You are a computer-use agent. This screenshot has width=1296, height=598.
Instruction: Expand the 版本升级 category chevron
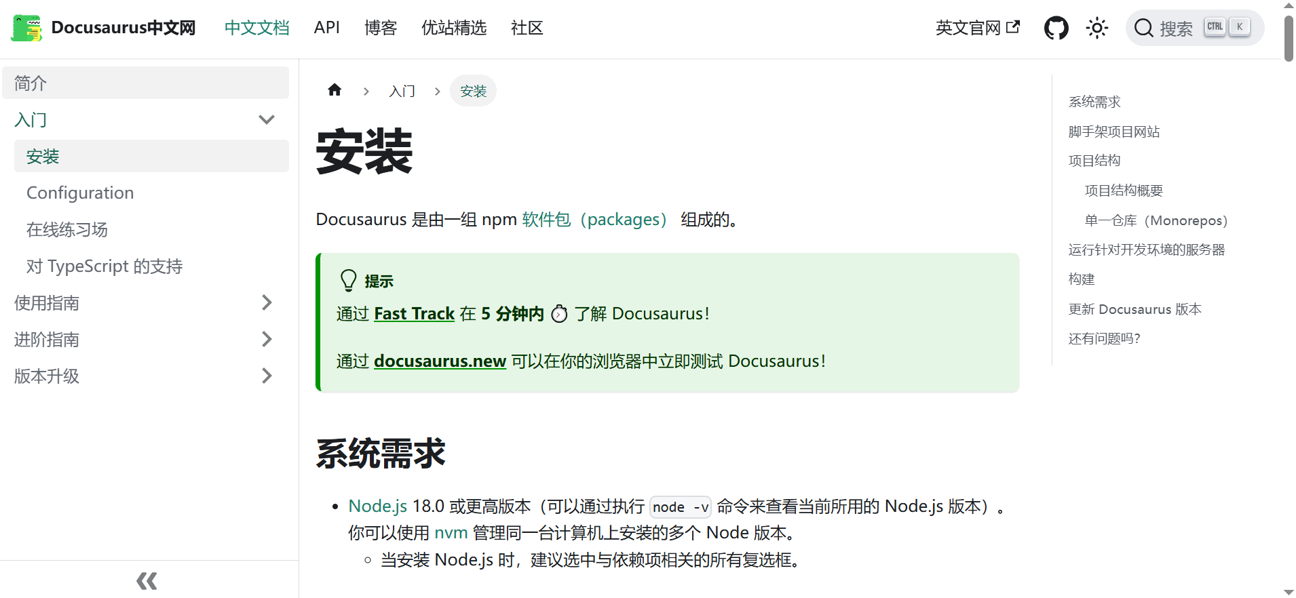click(x=267, y=376)
